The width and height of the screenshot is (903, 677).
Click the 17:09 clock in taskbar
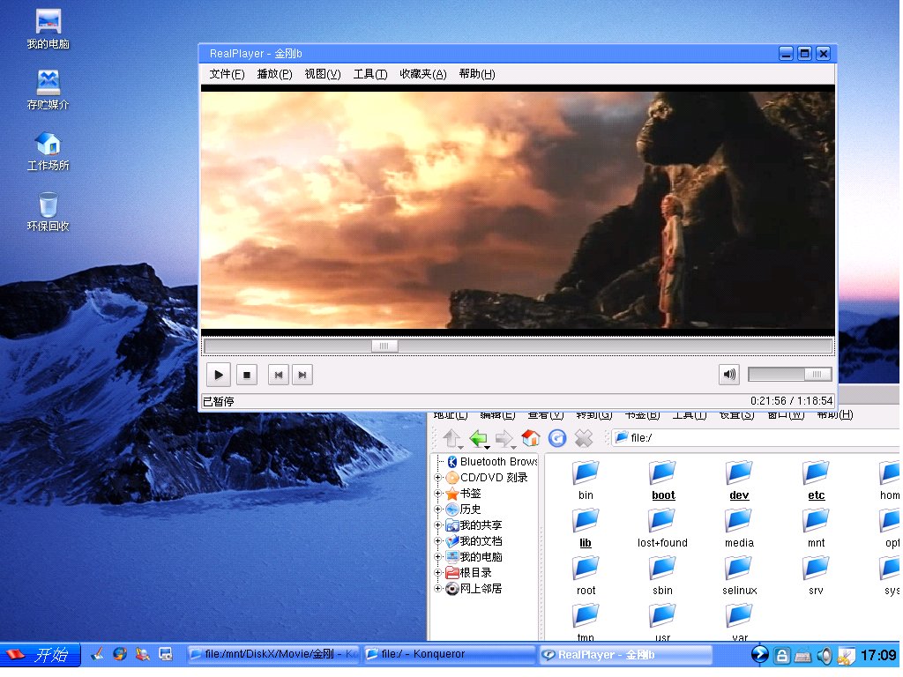878,655
